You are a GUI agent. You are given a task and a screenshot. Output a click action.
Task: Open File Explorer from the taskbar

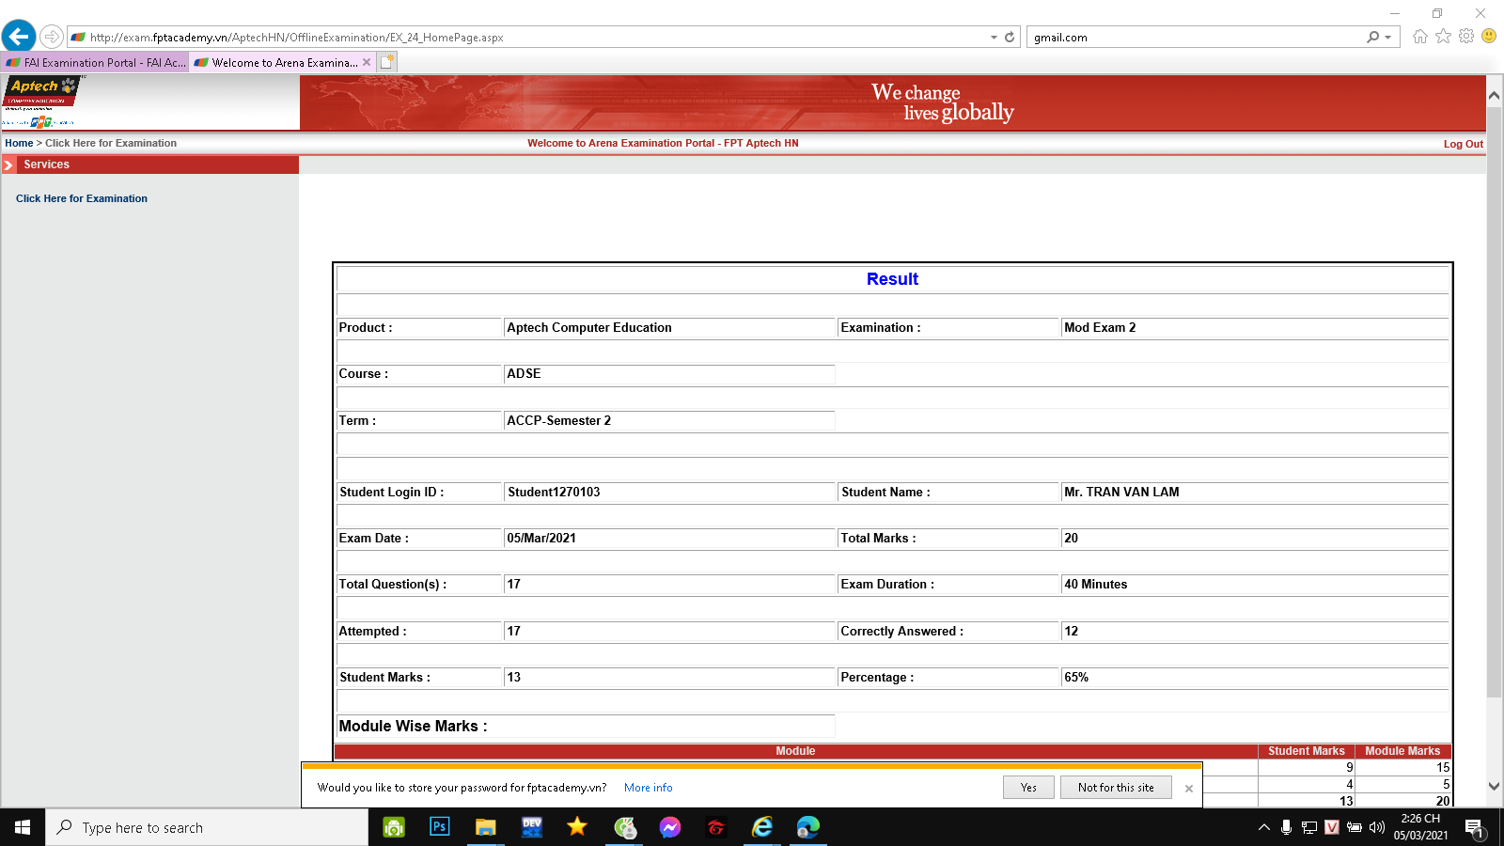[x=485, y=827]
